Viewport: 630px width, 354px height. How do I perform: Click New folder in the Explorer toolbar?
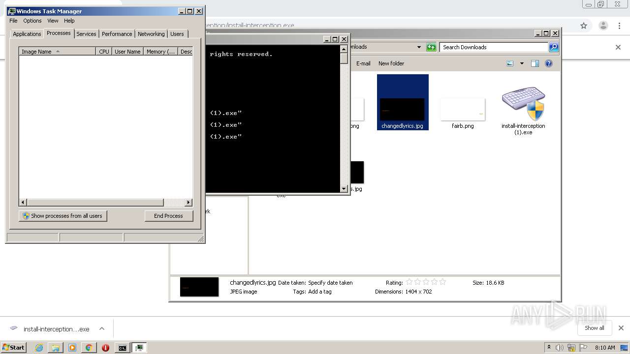click(x=391, y=63)
